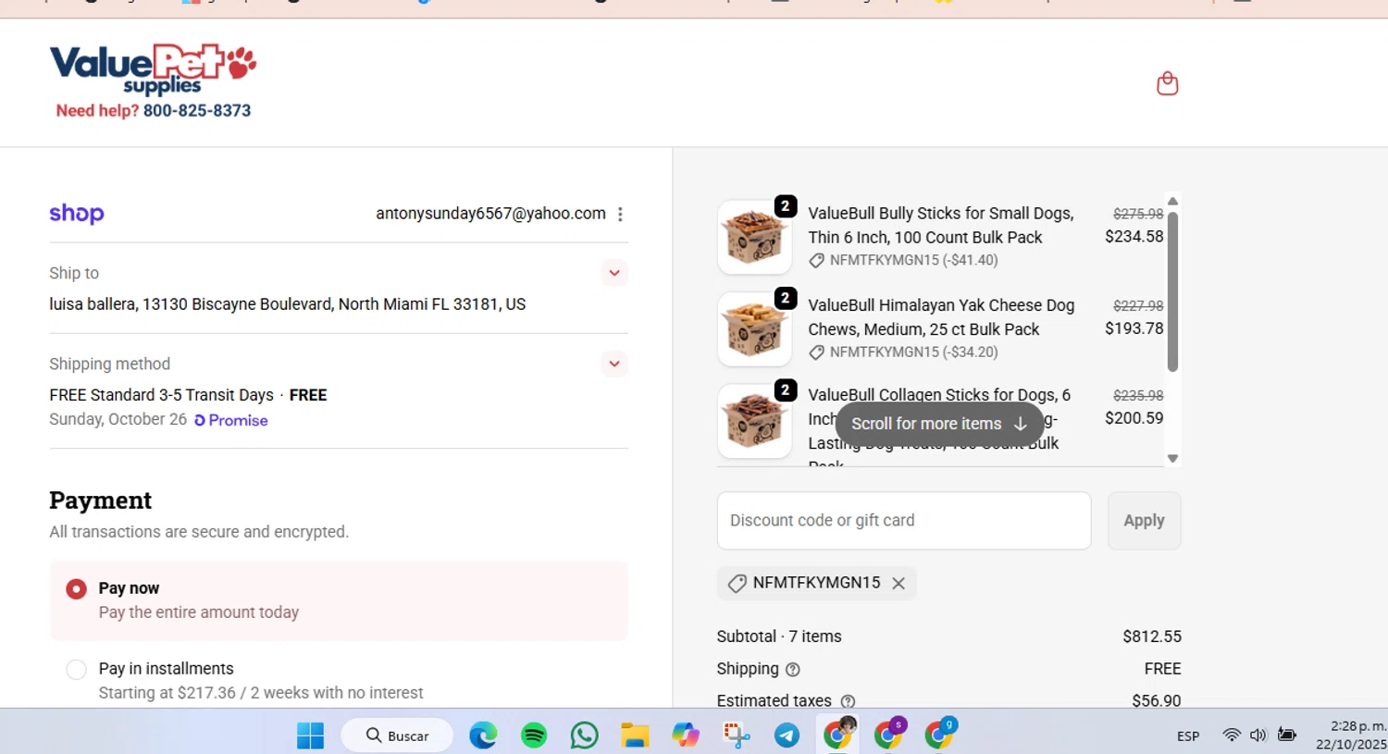Open the account options three-dot menu
The width and height of the screenshot is (1388, 754).
620,214
